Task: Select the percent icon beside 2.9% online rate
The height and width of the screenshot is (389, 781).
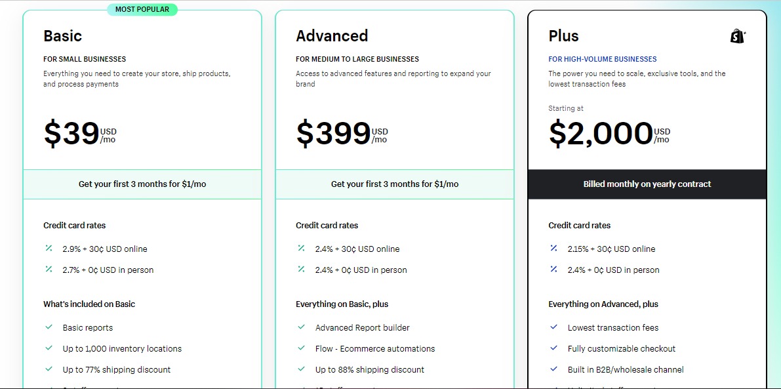Action: pos(49,249)
